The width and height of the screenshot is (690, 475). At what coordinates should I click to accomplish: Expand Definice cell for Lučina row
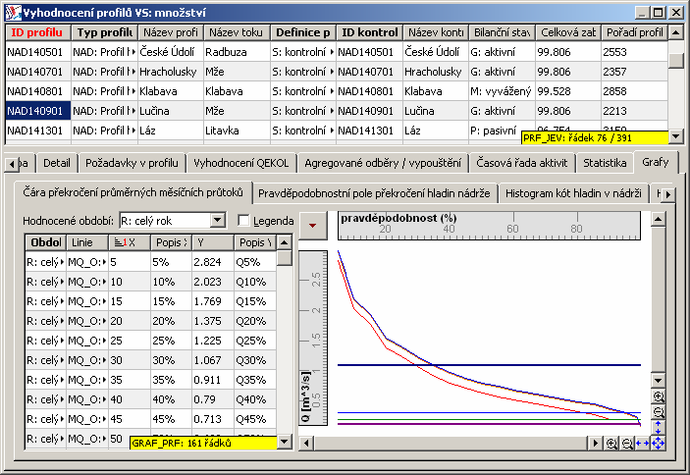point(332,111)
